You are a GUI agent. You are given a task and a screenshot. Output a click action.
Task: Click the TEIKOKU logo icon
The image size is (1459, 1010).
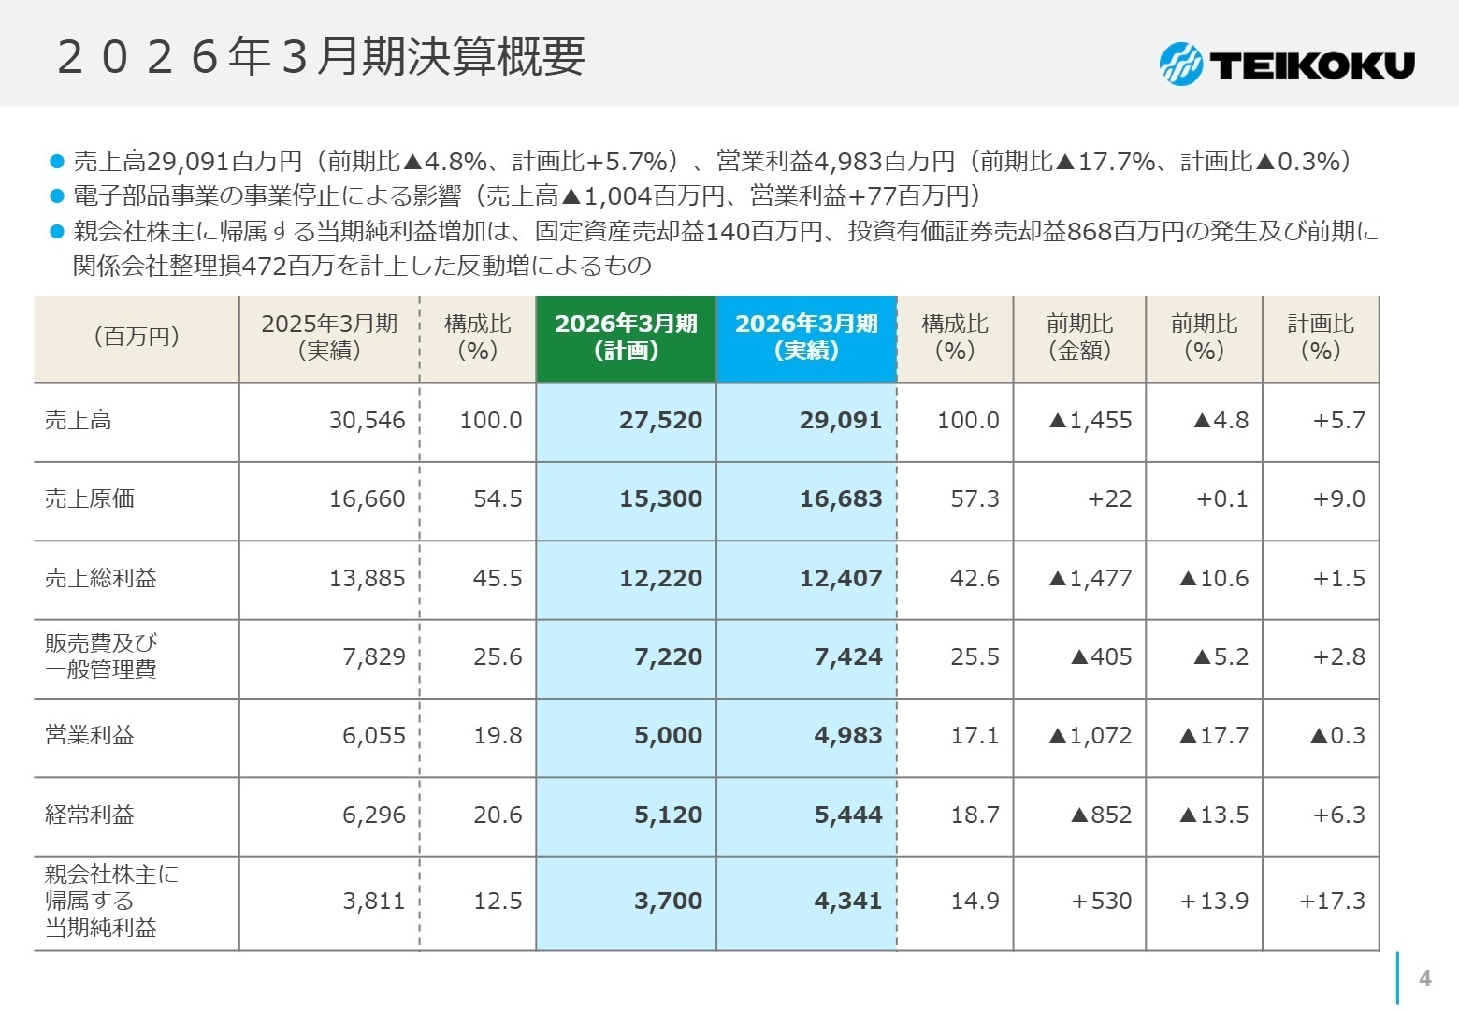click(x=1180, y=64)
